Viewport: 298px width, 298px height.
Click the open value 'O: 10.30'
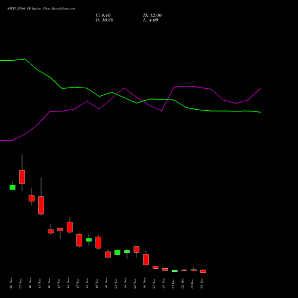[x=104, y=20]
